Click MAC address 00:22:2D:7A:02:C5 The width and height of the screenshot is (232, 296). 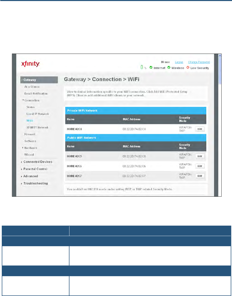tap(134, 157)
